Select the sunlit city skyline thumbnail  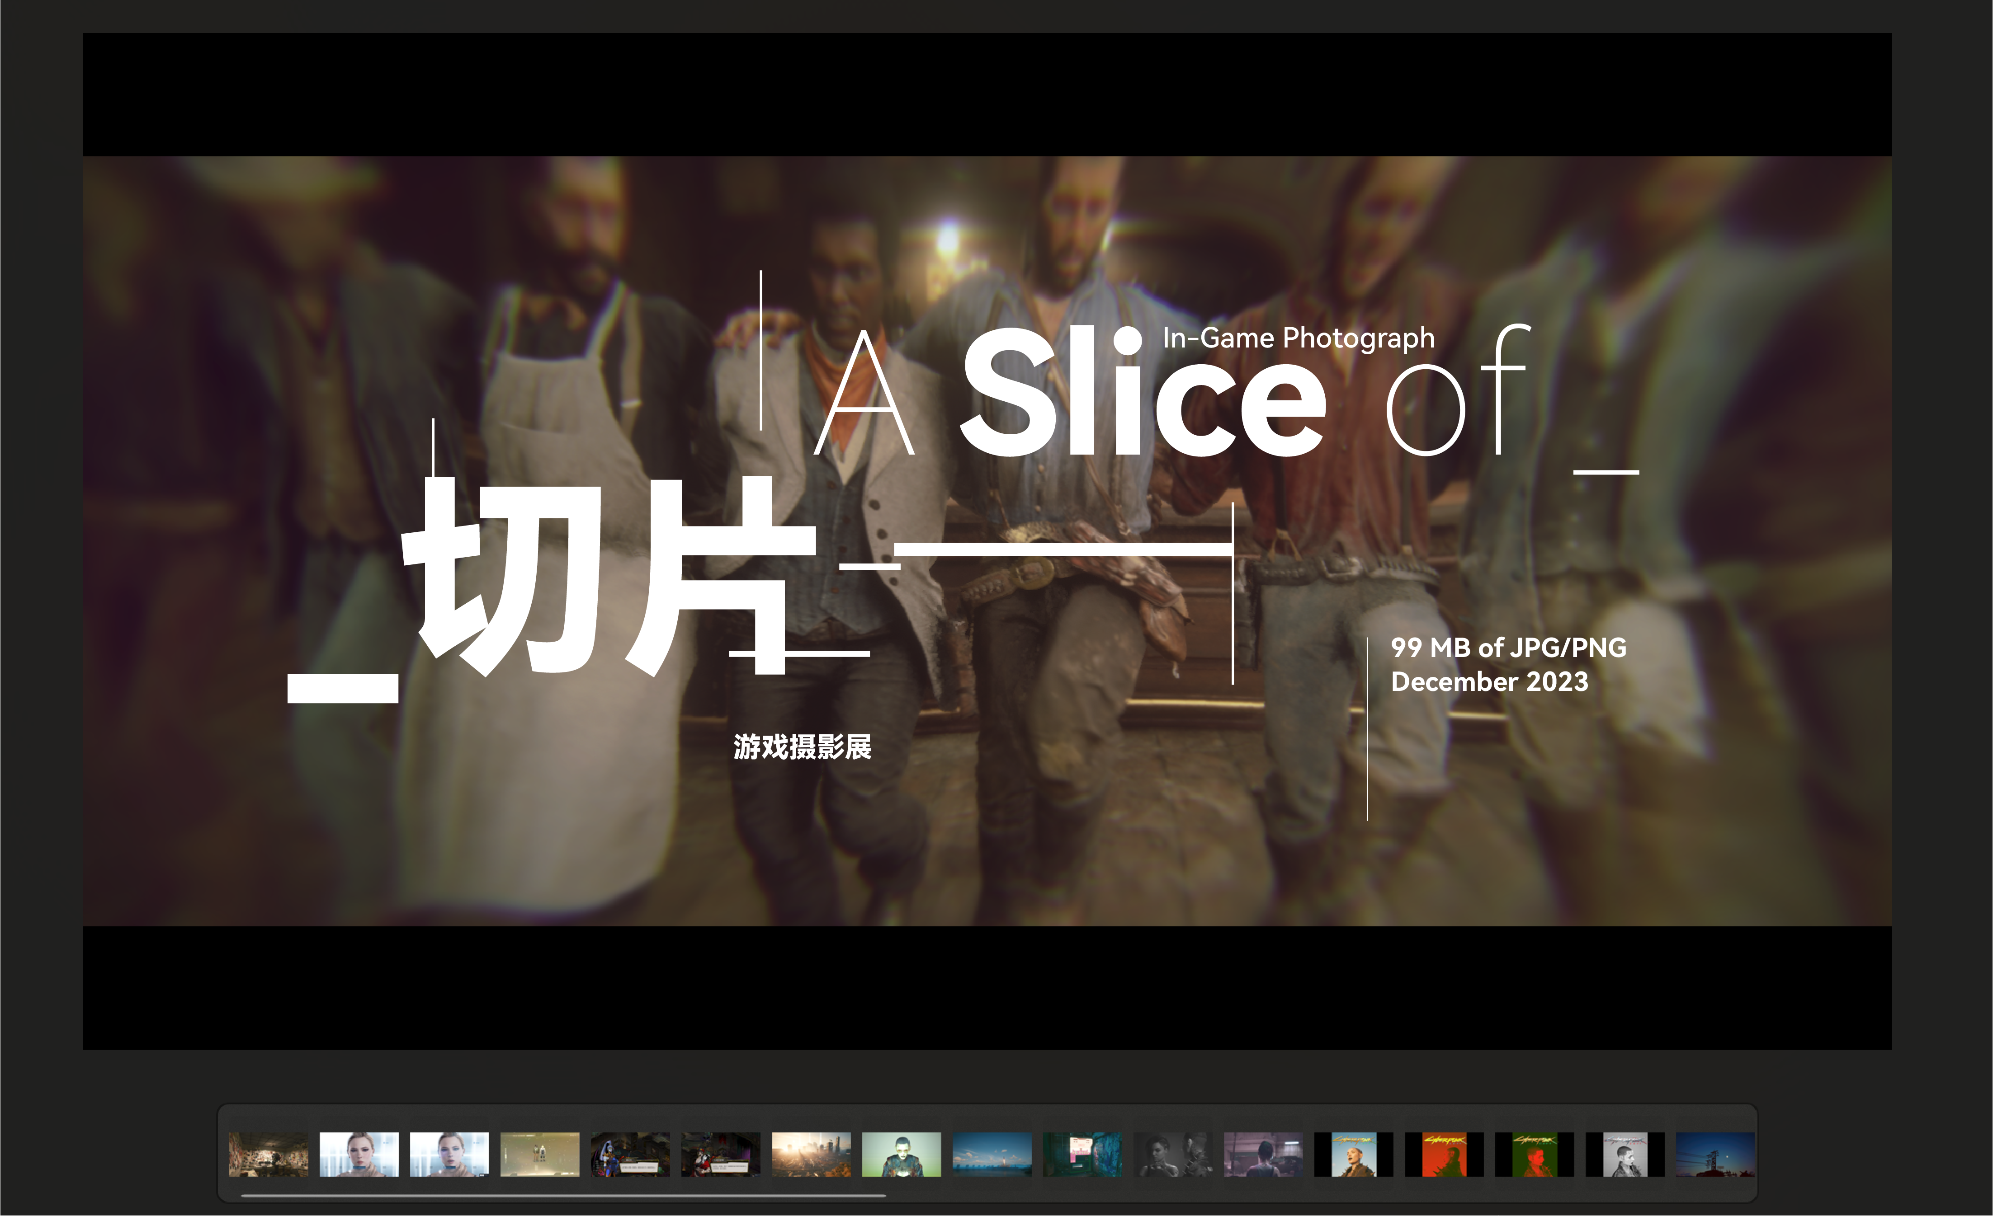pos(811,1154)
